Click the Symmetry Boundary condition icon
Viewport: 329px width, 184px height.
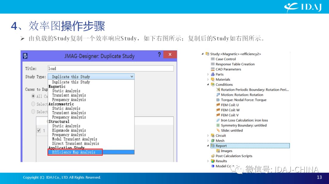pos(218,125)
